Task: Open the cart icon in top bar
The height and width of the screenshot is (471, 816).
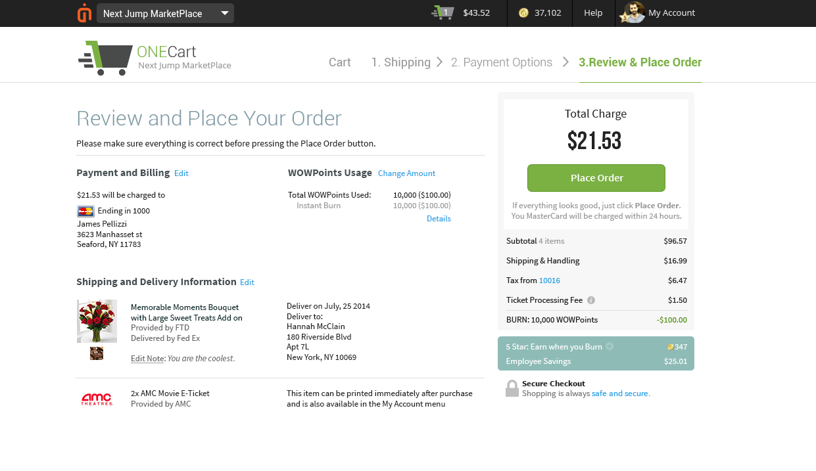Action: coord(443,12)
